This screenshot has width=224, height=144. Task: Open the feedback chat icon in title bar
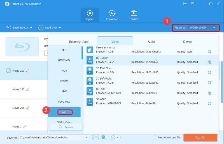pos(185,4)
